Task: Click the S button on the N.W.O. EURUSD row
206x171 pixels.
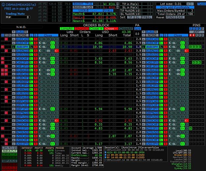Action: pos(36,93)
